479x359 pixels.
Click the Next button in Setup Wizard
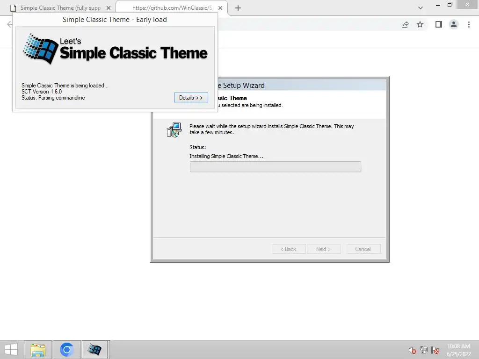pos(324,249)
